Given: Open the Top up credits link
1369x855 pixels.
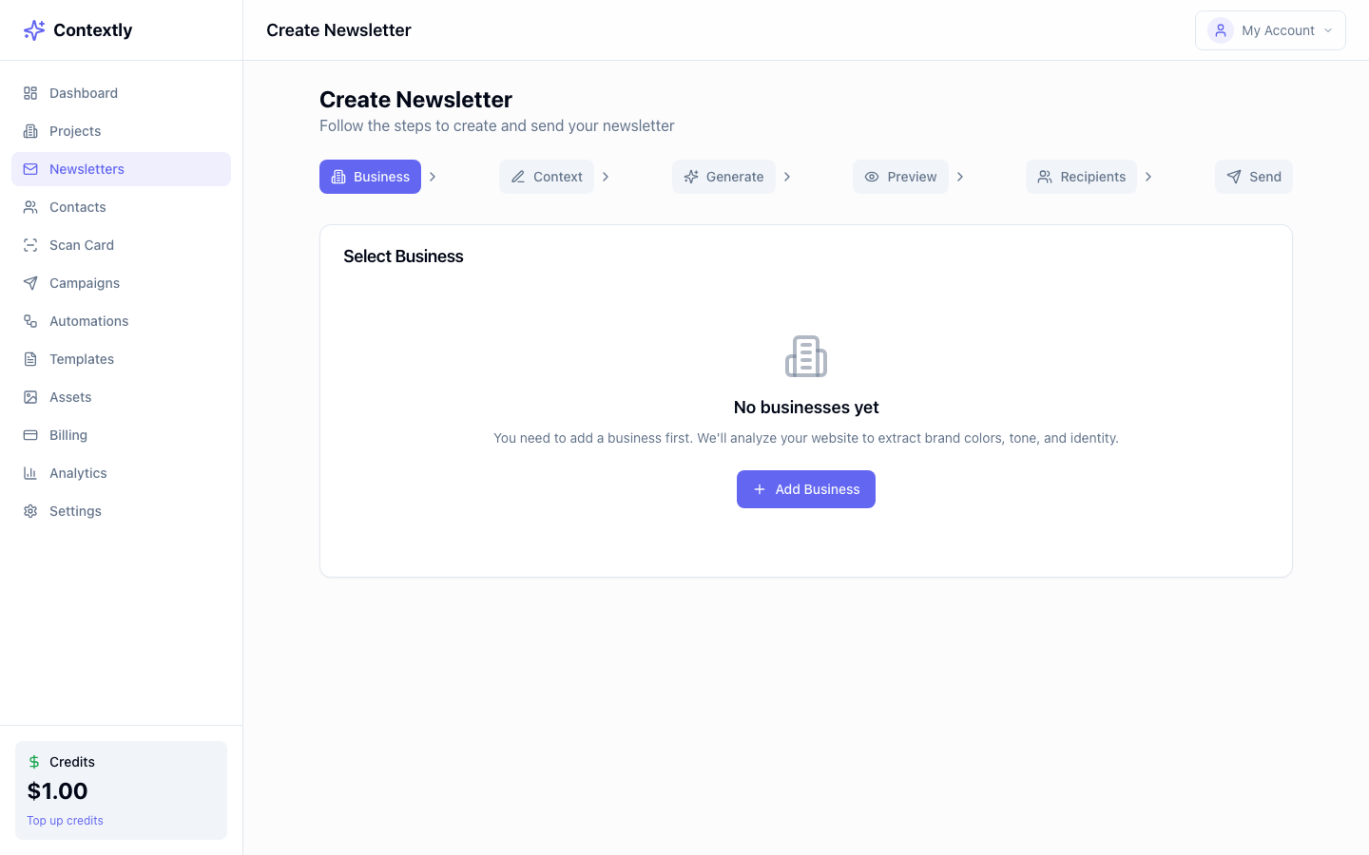Looking at the screenshot, I should tap(65, 820).
